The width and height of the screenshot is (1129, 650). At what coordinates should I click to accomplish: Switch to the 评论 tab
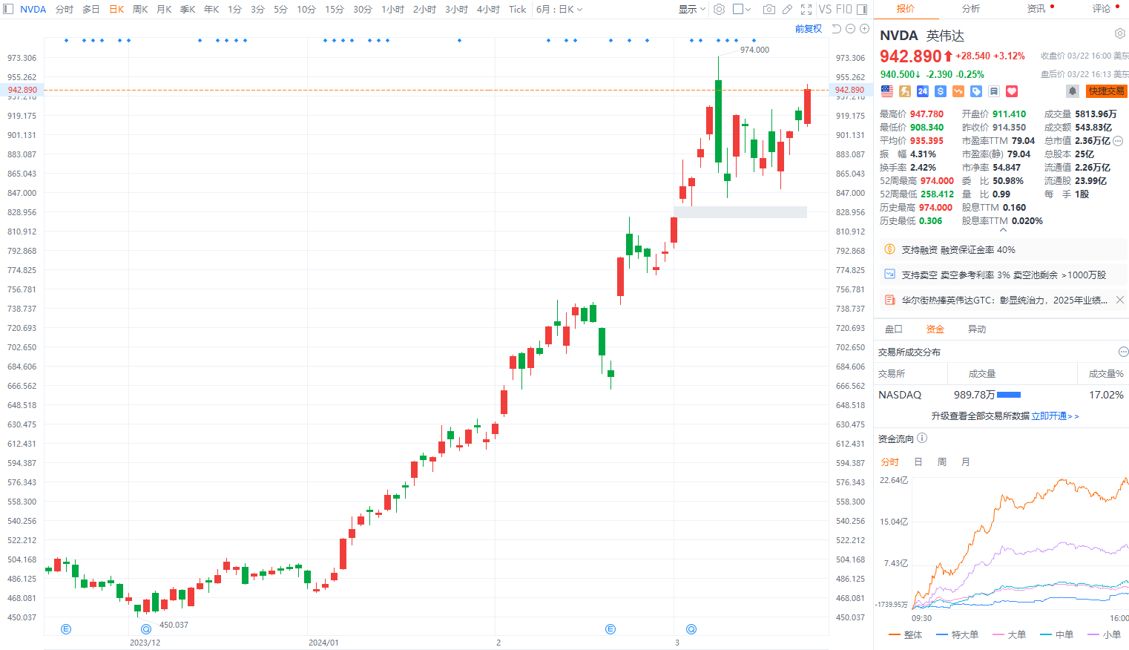[1102, 9]
